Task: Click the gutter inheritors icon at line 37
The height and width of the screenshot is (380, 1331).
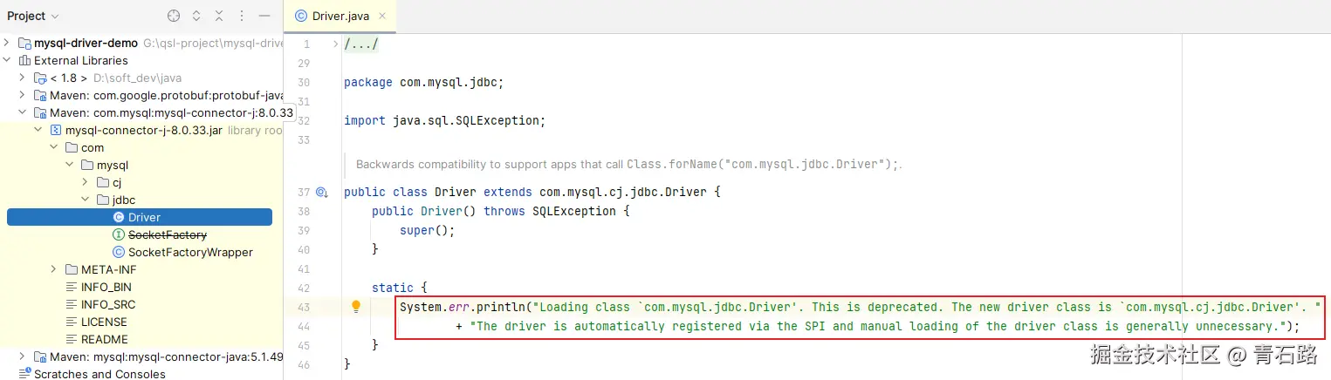Action: (321, 192)
